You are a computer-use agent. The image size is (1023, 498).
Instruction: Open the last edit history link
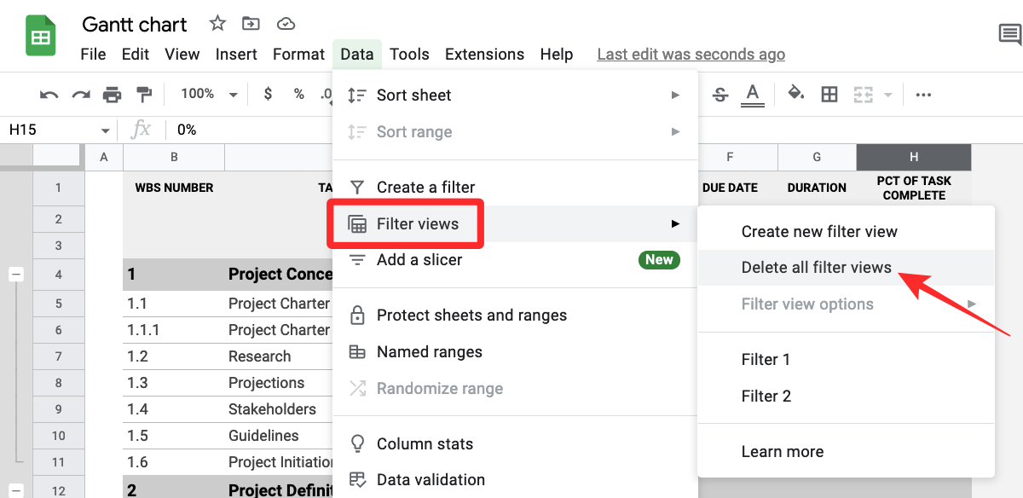tap(691, 54)
